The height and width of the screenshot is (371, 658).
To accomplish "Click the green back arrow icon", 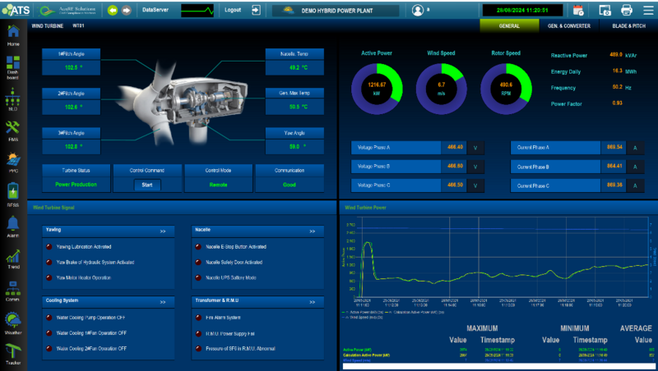I will coord(113,11).
